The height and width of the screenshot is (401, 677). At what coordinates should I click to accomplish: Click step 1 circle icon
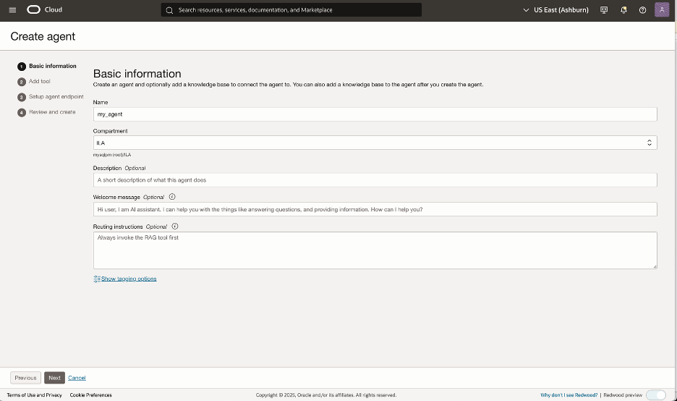pyautogui.click(x=22, y=67)
